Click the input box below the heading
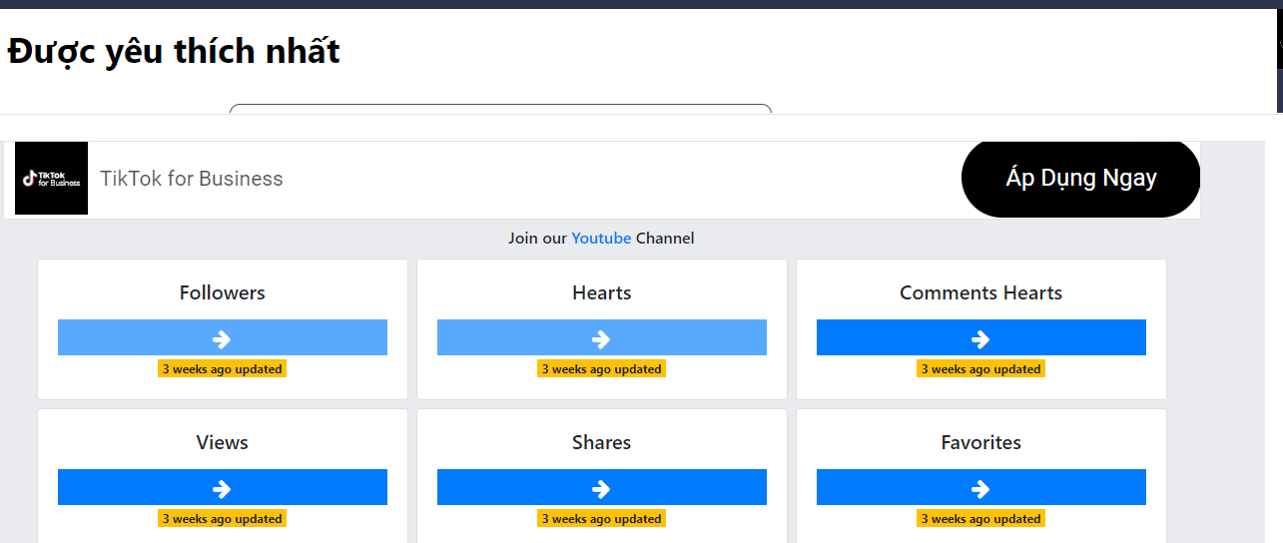 500,109
